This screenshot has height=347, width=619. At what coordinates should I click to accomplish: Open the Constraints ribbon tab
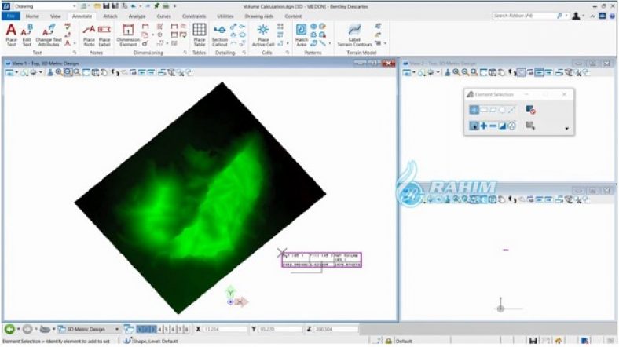click(194, 16)
